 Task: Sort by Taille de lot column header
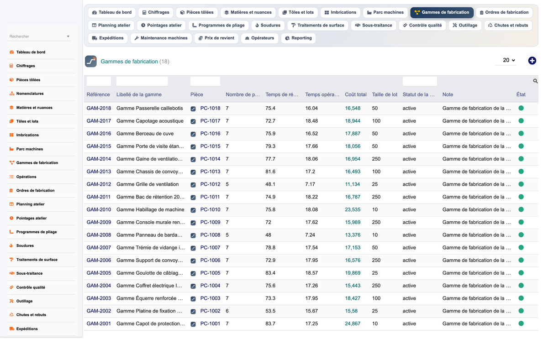tap(385, 95)
